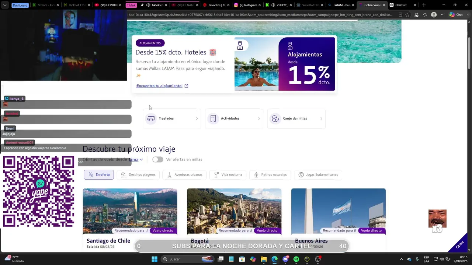Open Task View on the taskbar
The height and width of the screenshot is (265, 472).
click(x=221, y=259)
